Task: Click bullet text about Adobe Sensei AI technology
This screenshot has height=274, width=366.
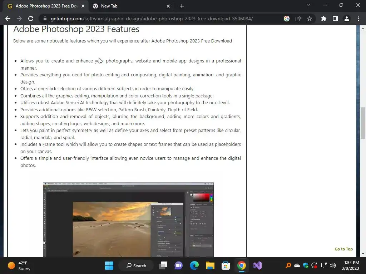Action: [x=125, y=102]
